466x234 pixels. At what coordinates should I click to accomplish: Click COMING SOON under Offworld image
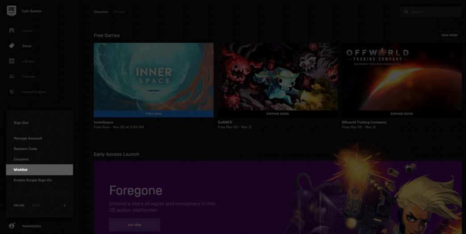point(402,114)
